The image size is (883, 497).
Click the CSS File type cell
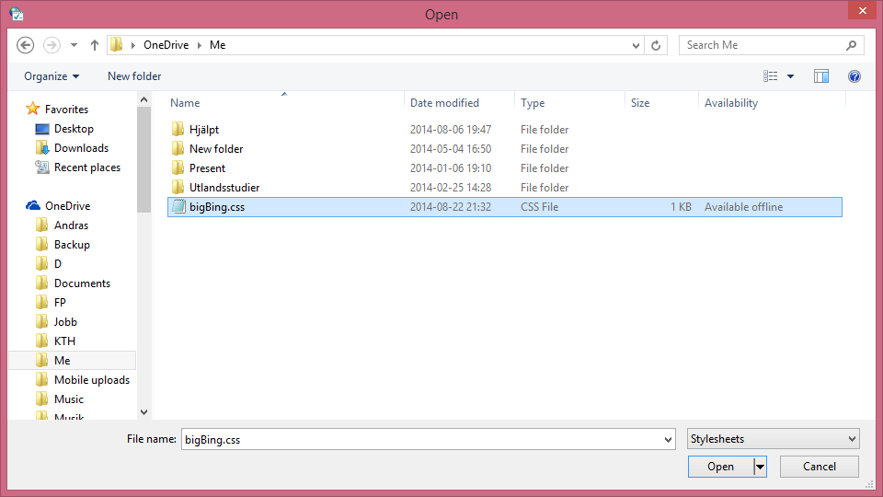coord(540,207)
